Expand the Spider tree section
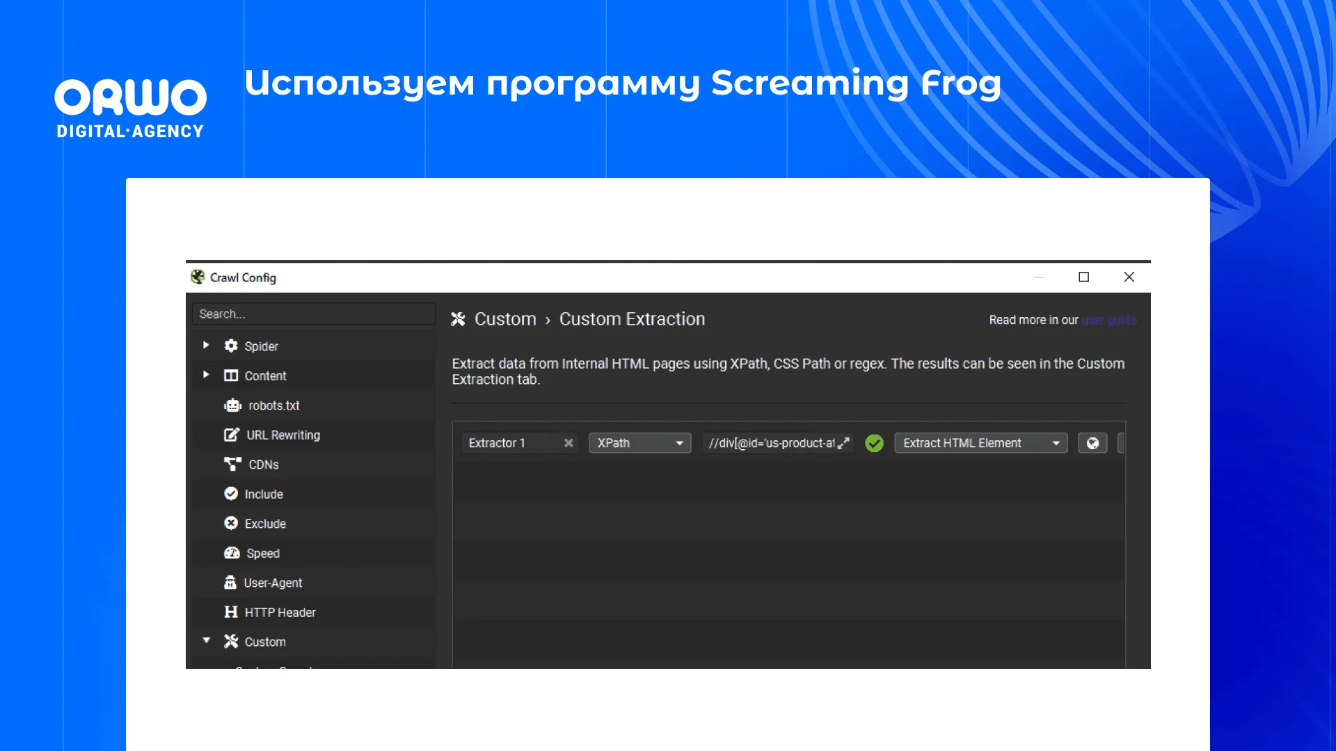The width and height of the screenshot is (1336, 751). click(x=206, y=345)
